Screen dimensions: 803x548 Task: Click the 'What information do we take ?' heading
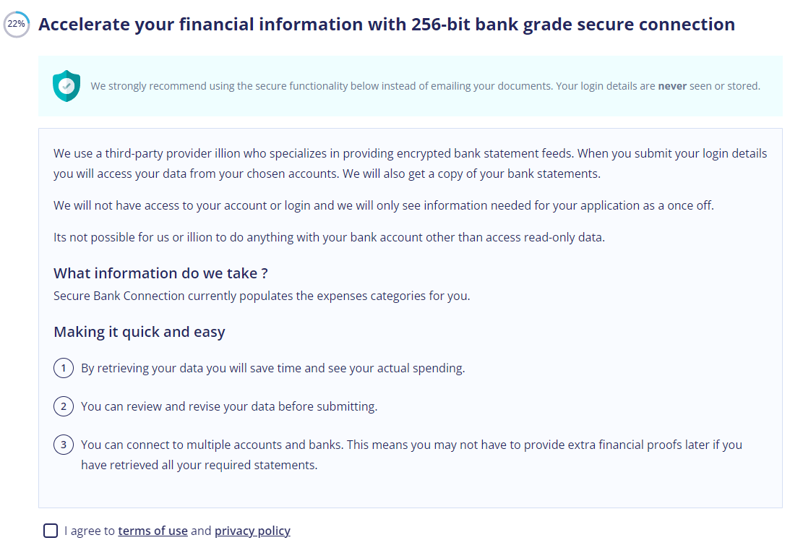click(160, 273)
